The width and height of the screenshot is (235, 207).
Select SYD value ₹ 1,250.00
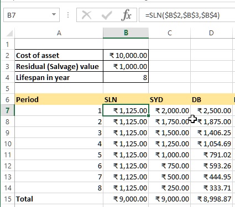pyautogui.click(x=170, y=144)
